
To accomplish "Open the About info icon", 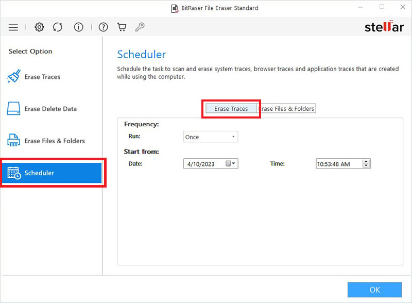I will 79,27.
